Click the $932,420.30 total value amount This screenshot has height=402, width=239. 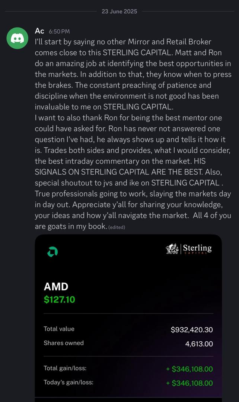[x=192, y=330]
